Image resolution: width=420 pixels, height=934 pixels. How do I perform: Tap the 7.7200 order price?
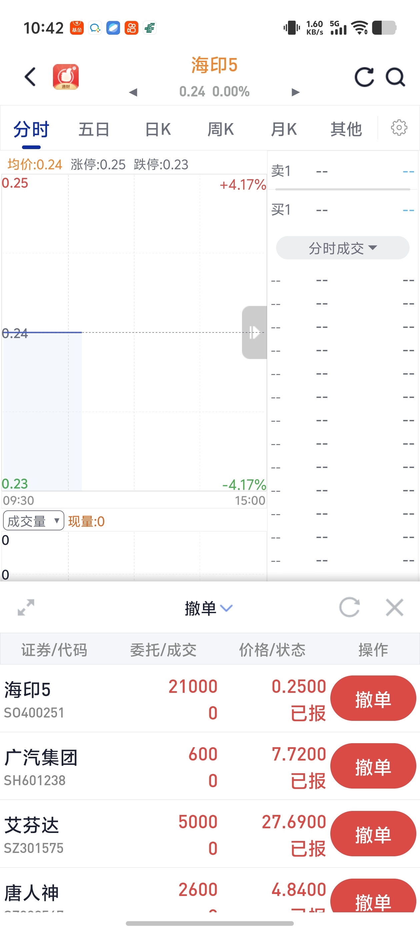pos(299,754)
